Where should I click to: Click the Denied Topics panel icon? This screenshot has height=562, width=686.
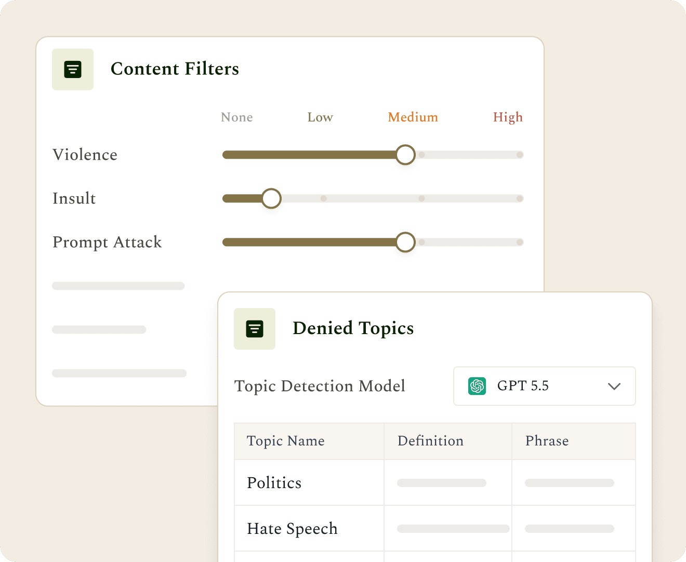point(255,329)
